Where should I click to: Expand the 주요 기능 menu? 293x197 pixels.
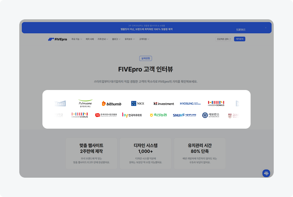77,39
